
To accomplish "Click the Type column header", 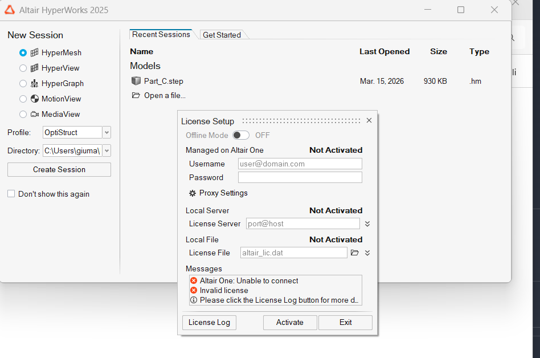I will pos(479,52).
